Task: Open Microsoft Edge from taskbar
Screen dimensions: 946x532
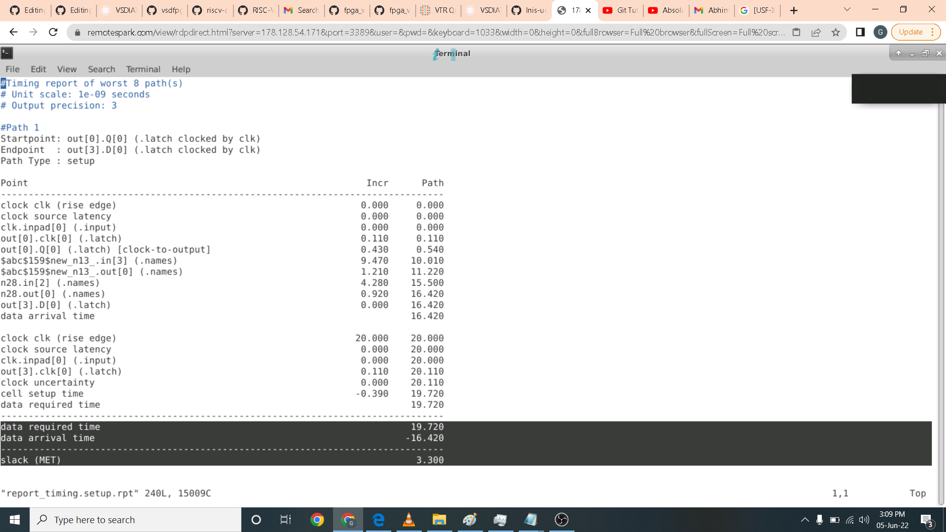Action: 378,520
